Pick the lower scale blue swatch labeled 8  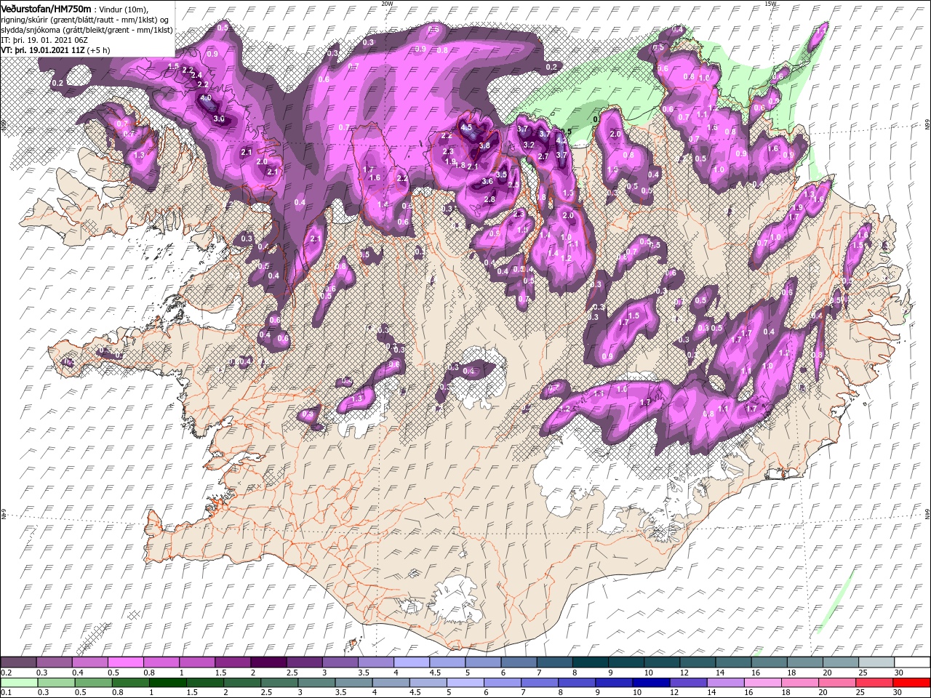click(578, 682)
